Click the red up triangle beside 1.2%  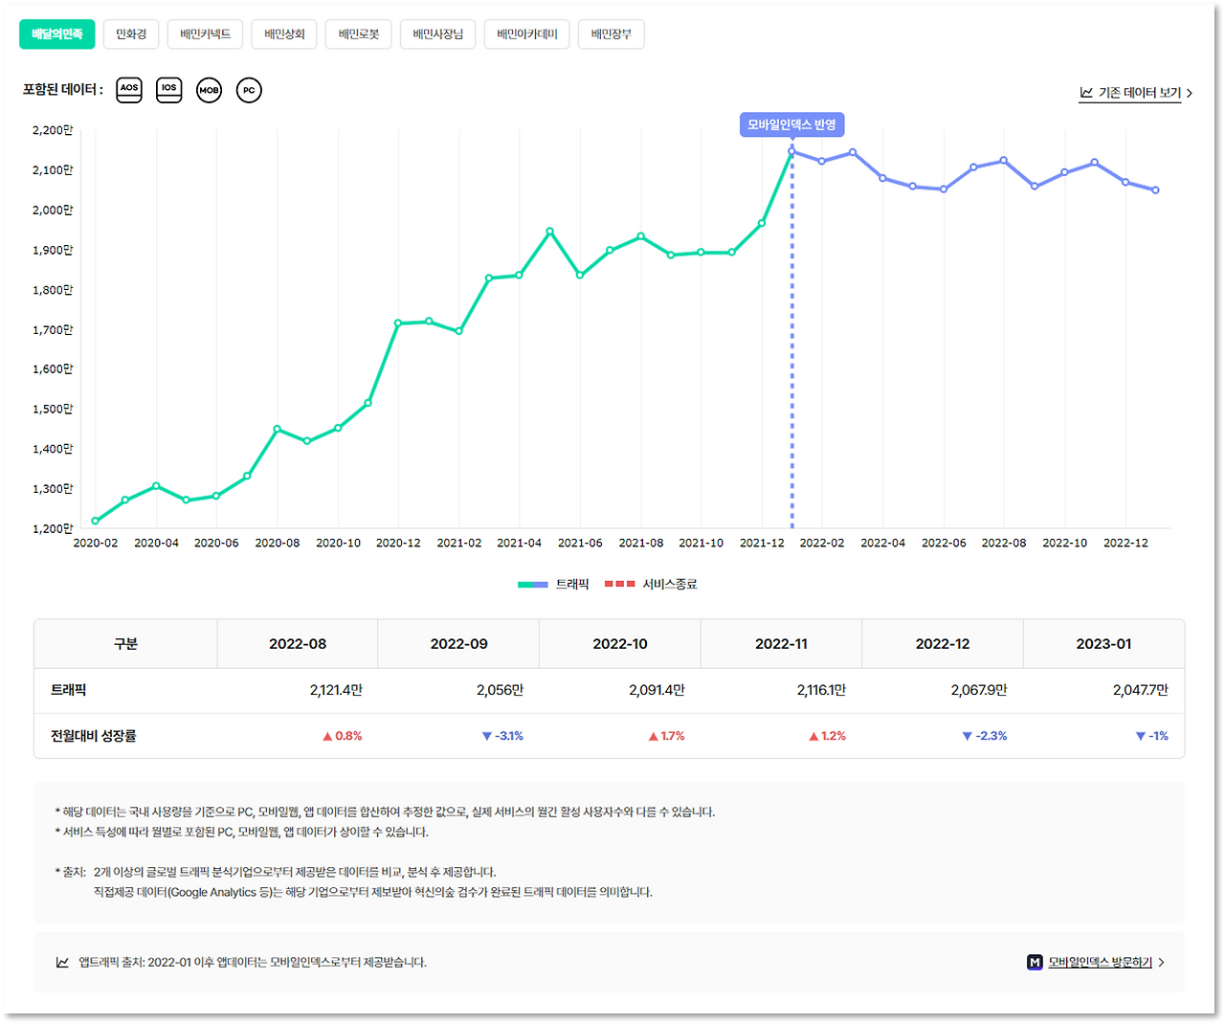(x=814, y=736)
